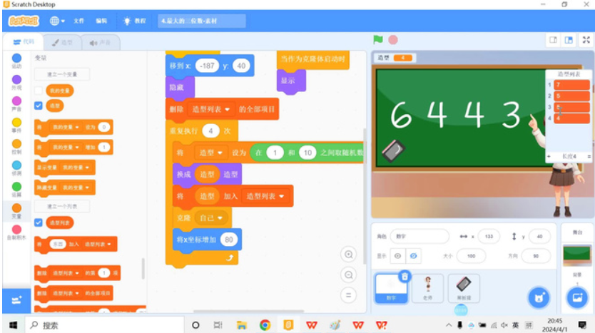The image size is (595, 333).
Task: Select the 自制积木 my blocks category
Action: (16, 232)
